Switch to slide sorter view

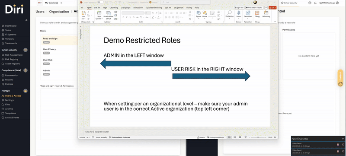click(235, 137)
